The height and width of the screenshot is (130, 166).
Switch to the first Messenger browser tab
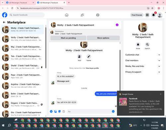tap(20, 3)
